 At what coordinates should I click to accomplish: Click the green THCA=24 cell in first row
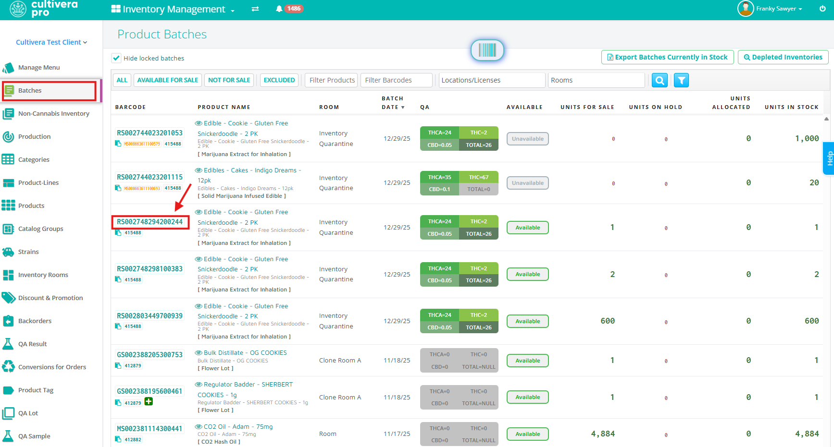pyautogui.click(x=439, y=133)
